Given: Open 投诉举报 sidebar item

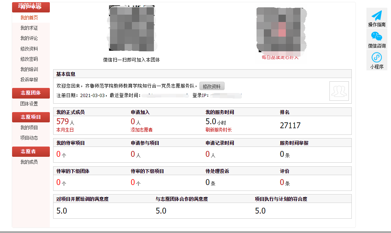Looking at the screenshot, I should coord(29,79).
